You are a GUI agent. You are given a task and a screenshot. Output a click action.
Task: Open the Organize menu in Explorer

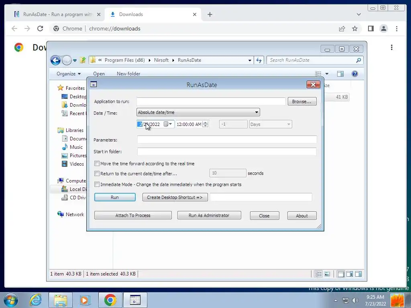click(x=69, y=74)
